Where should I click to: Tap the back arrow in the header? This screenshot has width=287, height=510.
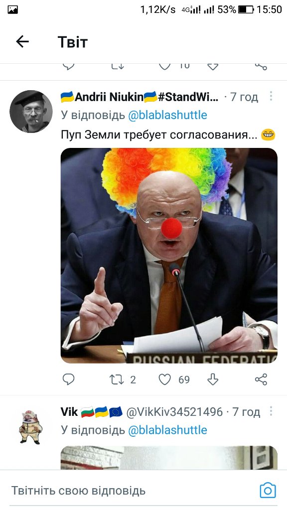tap(22, 42)
